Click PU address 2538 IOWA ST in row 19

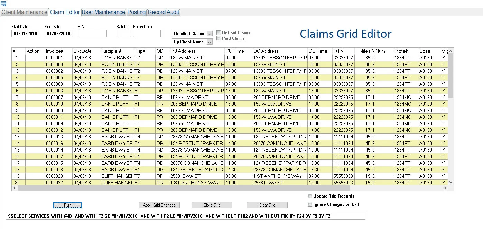197,176
